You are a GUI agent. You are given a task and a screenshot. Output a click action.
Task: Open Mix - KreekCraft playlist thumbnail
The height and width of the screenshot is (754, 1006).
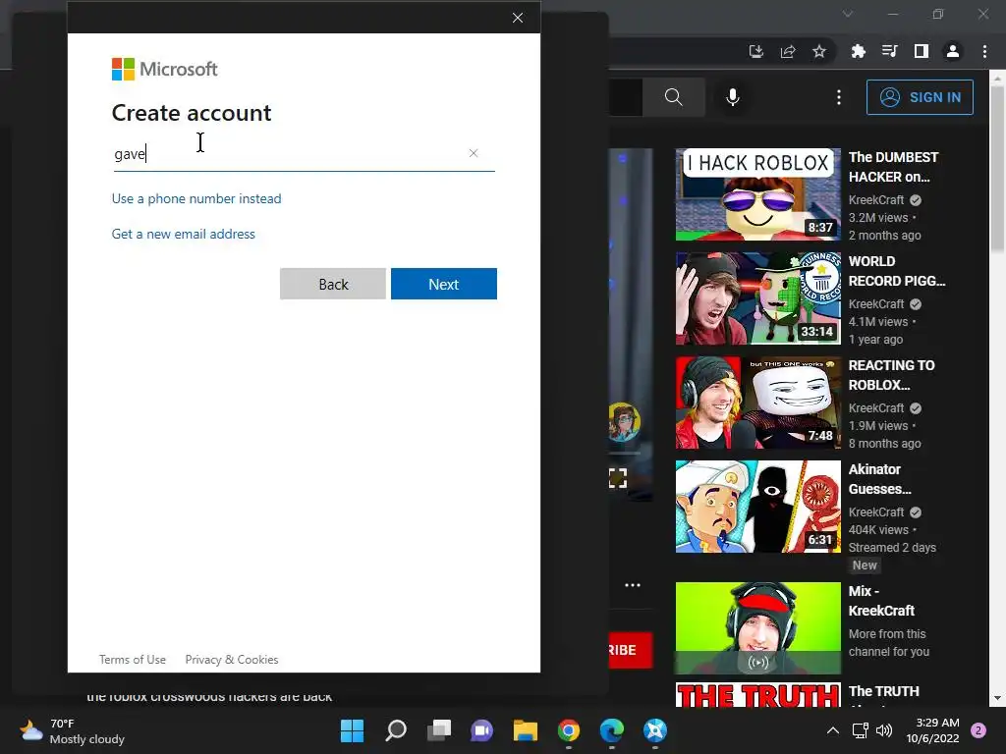(757, 627)
